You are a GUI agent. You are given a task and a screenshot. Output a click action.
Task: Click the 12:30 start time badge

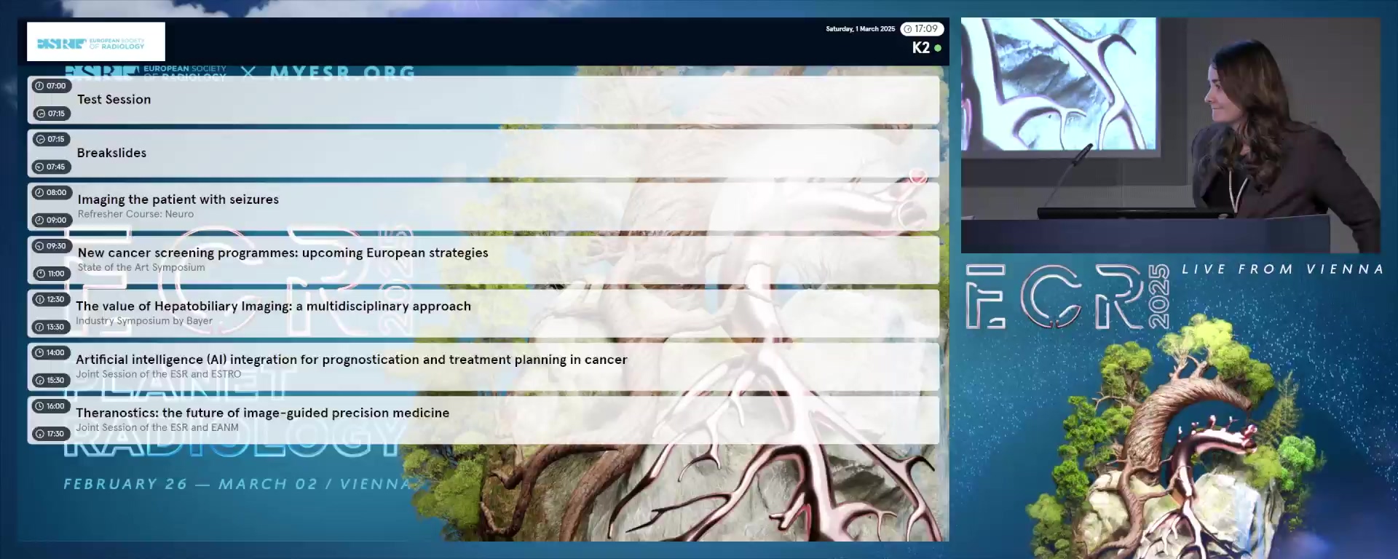coord(50,299)
